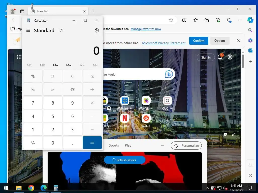This screenshot has height=193, width=258.
Task: Click the equals key in Calculator
Action: click(92, 143)
